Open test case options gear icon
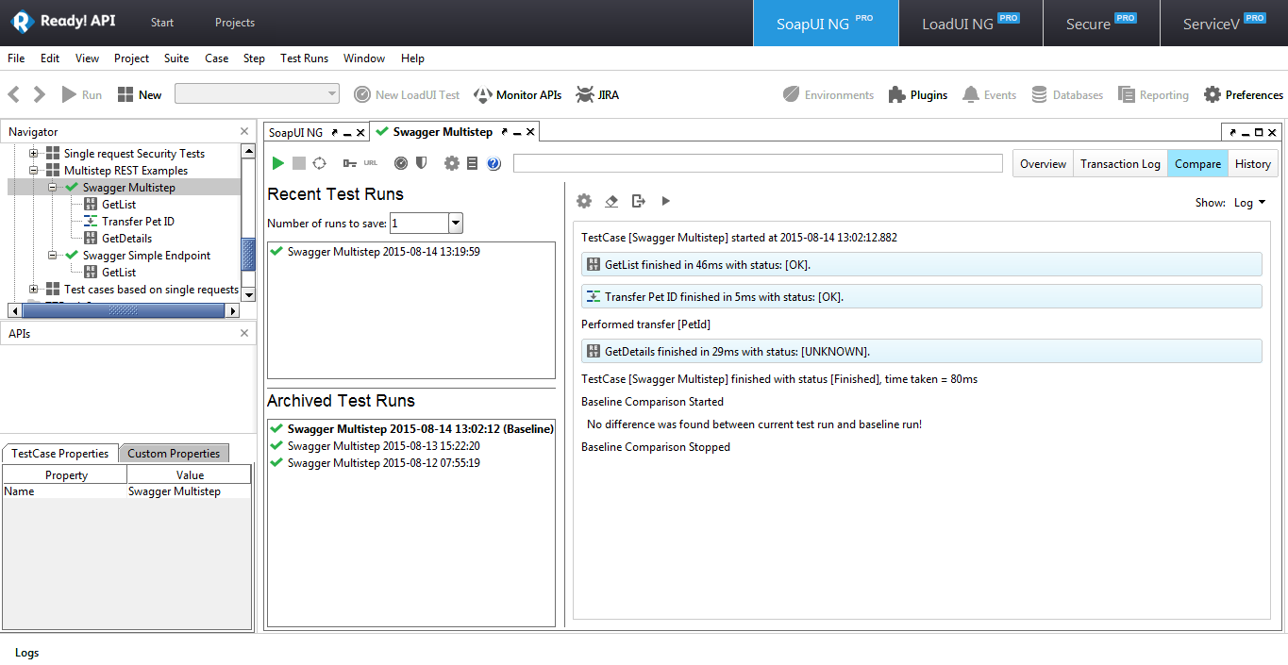Screen dimensions: 1288x665 point(452,163)
